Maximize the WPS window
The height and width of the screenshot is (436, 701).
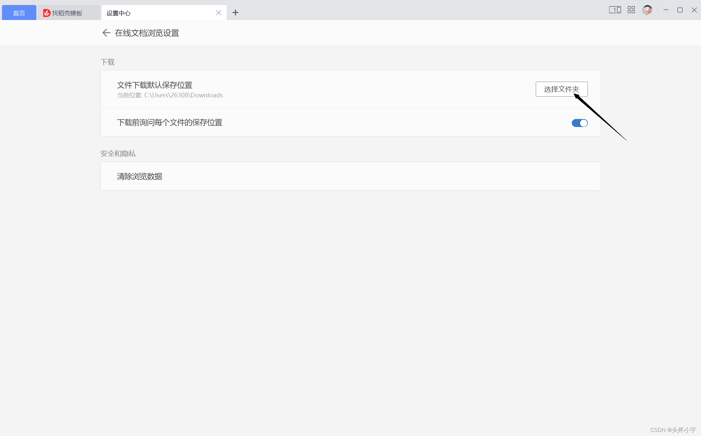[x=680, y=10]
